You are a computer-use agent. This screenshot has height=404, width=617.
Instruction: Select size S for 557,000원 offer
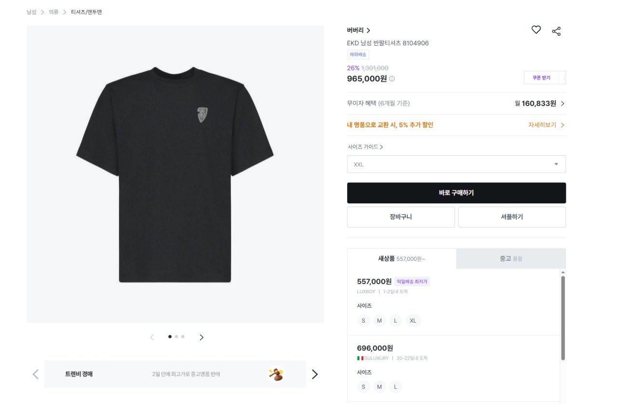tap(363, 321)
